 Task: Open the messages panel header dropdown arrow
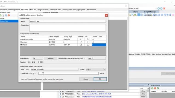147,85
